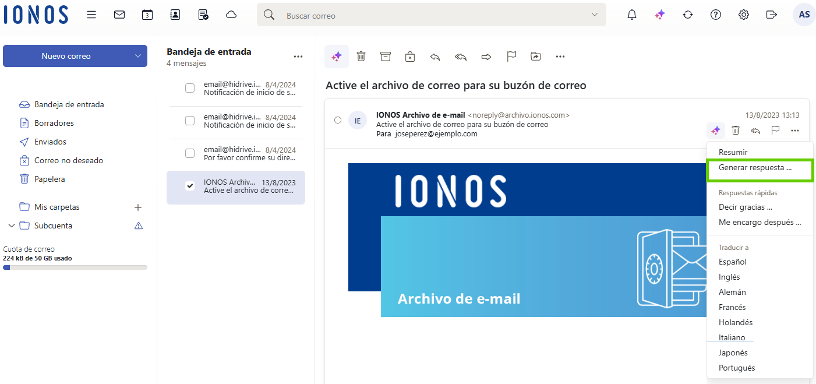
Task: Open the Enviados folder
Action: click(51, 142)
